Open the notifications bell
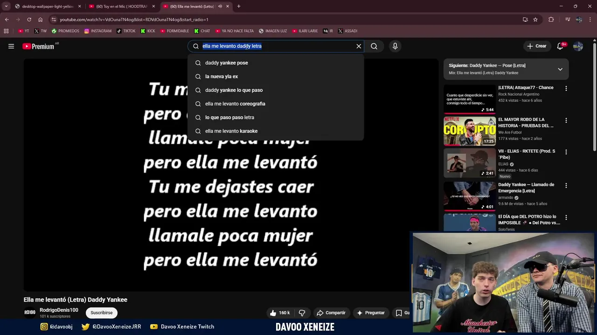The image size is (597, 335). tap(561, 46)
